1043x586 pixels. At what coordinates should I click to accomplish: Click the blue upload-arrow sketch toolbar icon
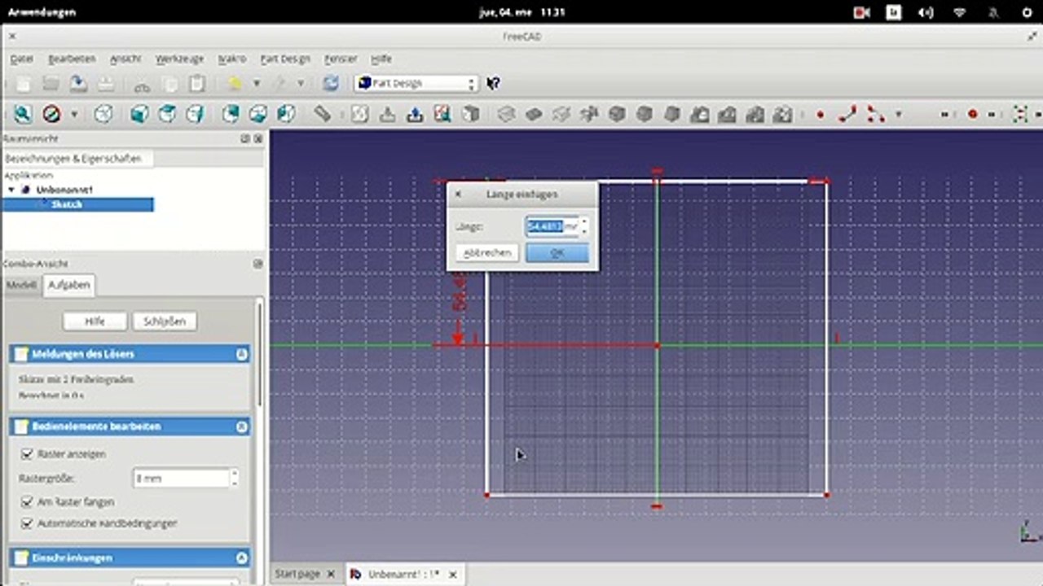415,114
